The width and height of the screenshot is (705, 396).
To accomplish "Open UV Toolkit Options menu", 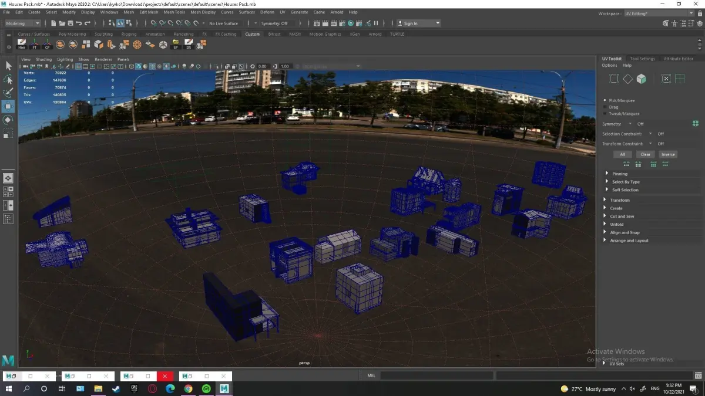I will (x=609, y=65).
